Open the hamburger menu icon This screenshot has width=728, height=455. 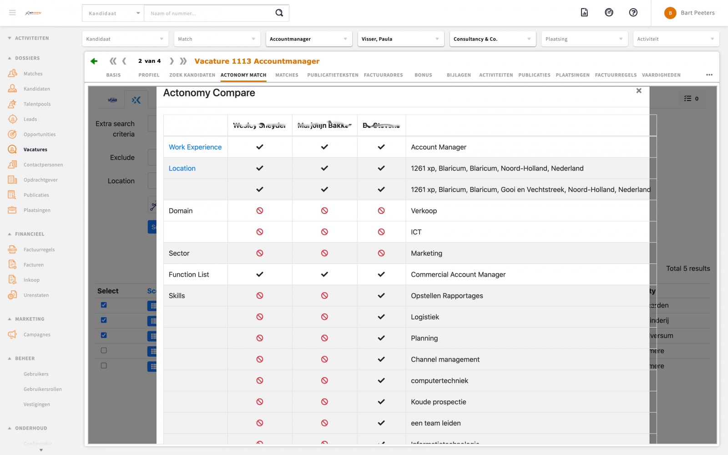point(12,13)
